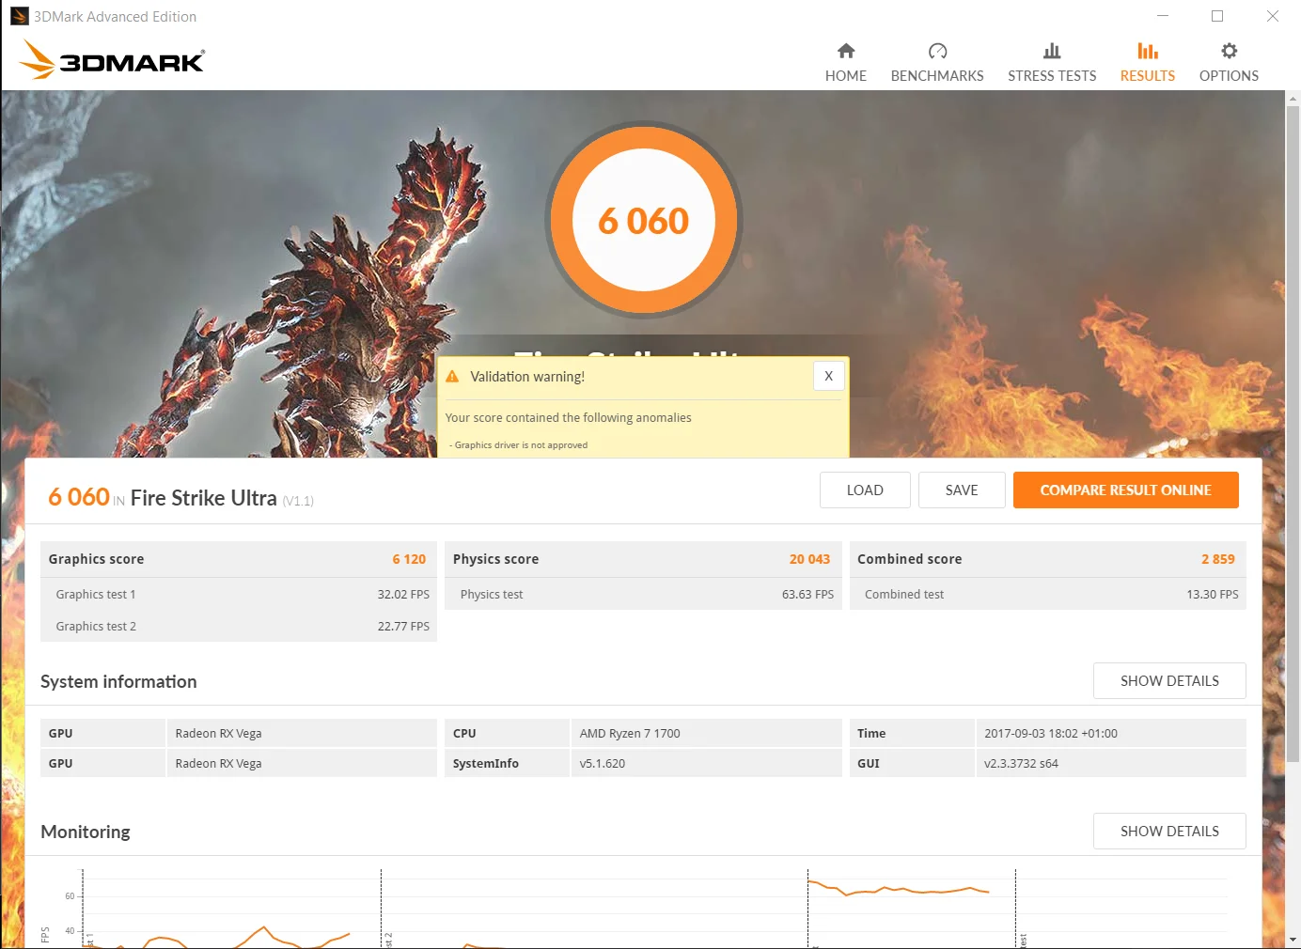Show details for Monitoring
Screen dimensions: 1301x949
tap(1169, 831)
